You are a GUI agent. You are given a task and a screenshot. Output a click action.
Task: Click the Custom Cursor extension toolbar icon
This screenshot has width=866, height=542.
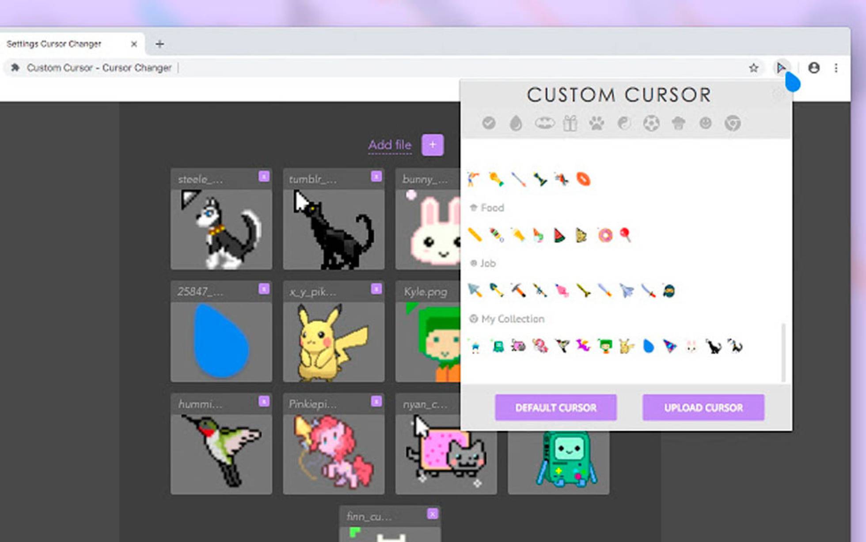pos(781,68)
